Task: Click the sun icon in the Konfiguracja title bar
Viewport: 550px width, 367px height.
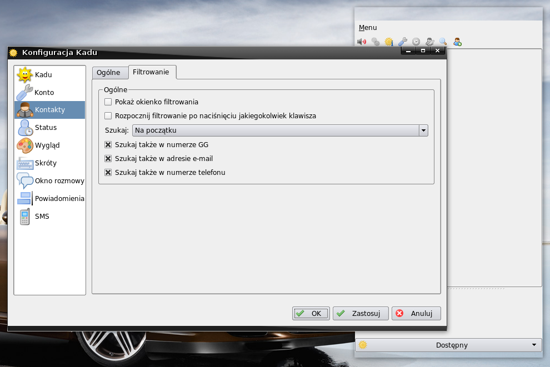Action: click(x=13, y=53)
